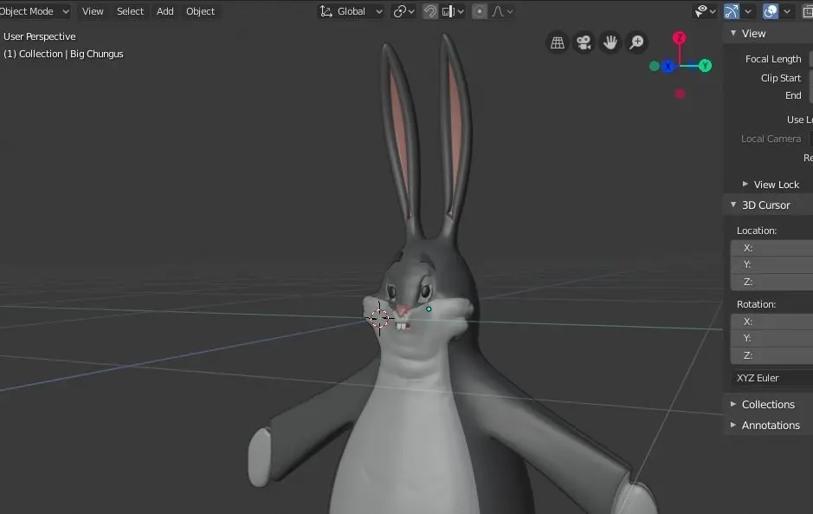The image size is (813, 514).
Task: Open the XYZ Euler rotation mode dropdown
Action: [772, 378]
